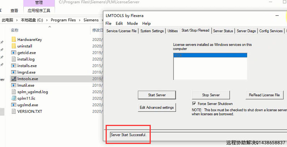This screenshot has width=287, height=147.
Task: Open the Mode menu in LMTOOLS
Action: click(132, 23)
